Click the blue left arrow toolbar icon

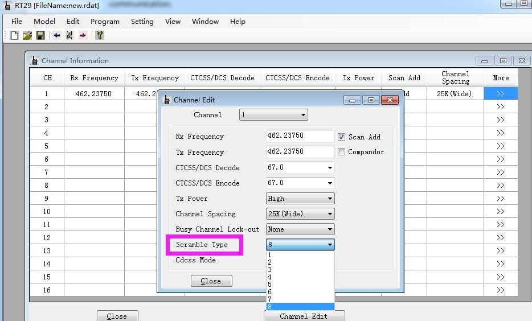point(56,35)
